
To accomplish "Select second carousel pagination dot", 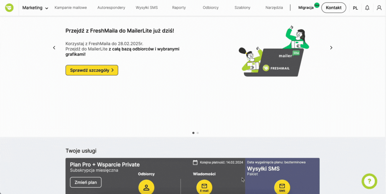I will tap(198, 133).
